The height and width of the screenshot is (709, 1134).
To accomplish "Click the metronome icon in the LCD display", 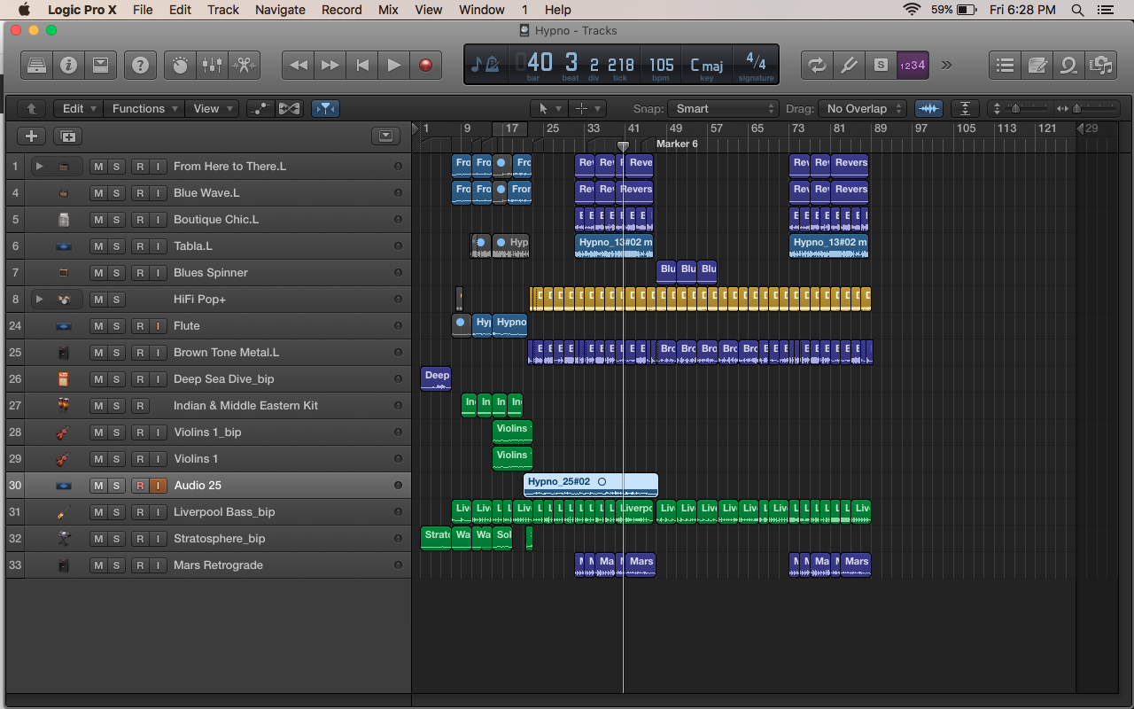I will coord(492,64).
